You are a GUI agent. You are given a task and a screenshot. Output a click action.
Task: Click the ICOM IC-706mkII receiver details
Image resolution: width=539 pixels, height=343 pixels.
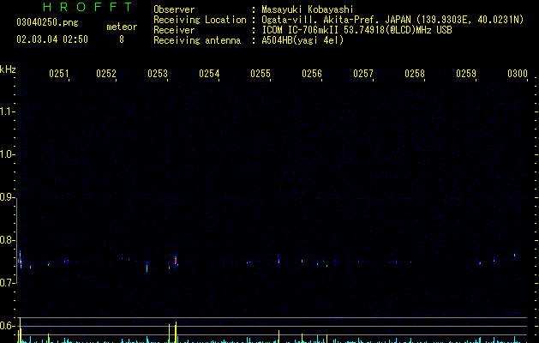pos(356,30)
